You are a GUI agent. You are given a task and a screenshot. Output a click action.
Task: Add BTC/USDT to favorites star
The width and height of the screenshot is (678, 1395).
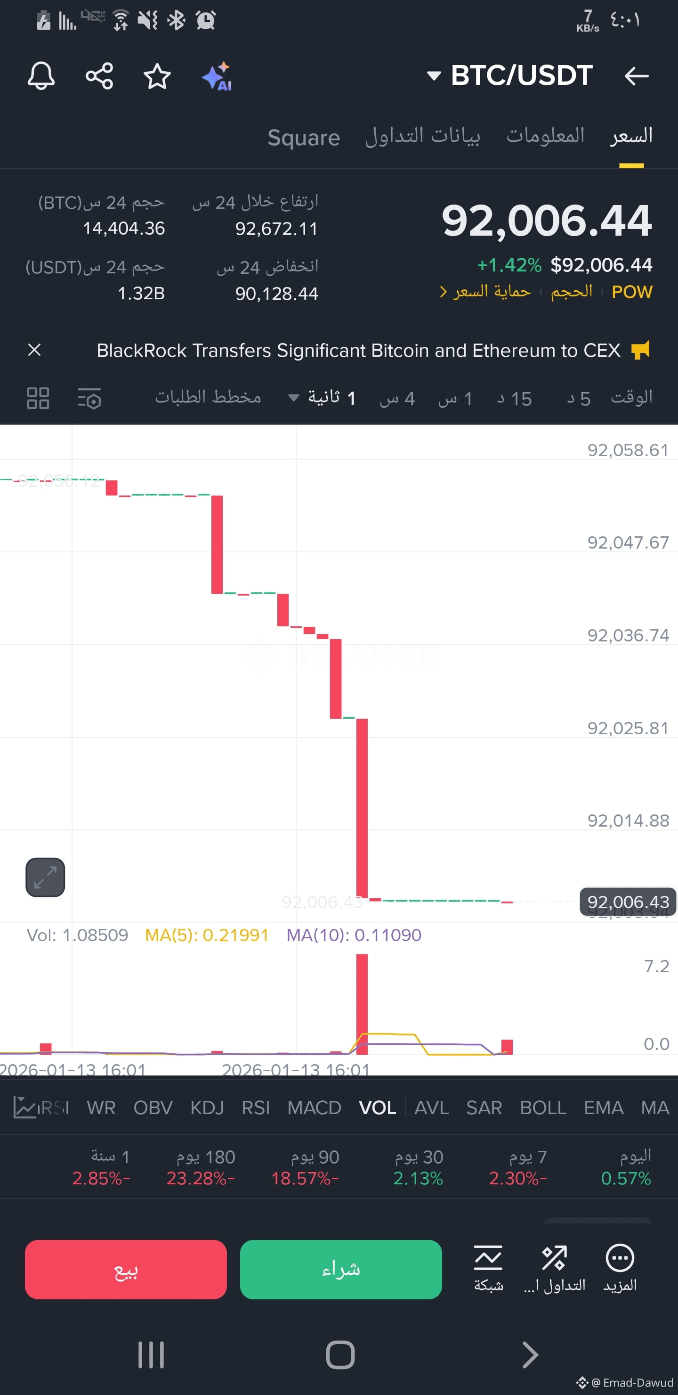[157, 76]
